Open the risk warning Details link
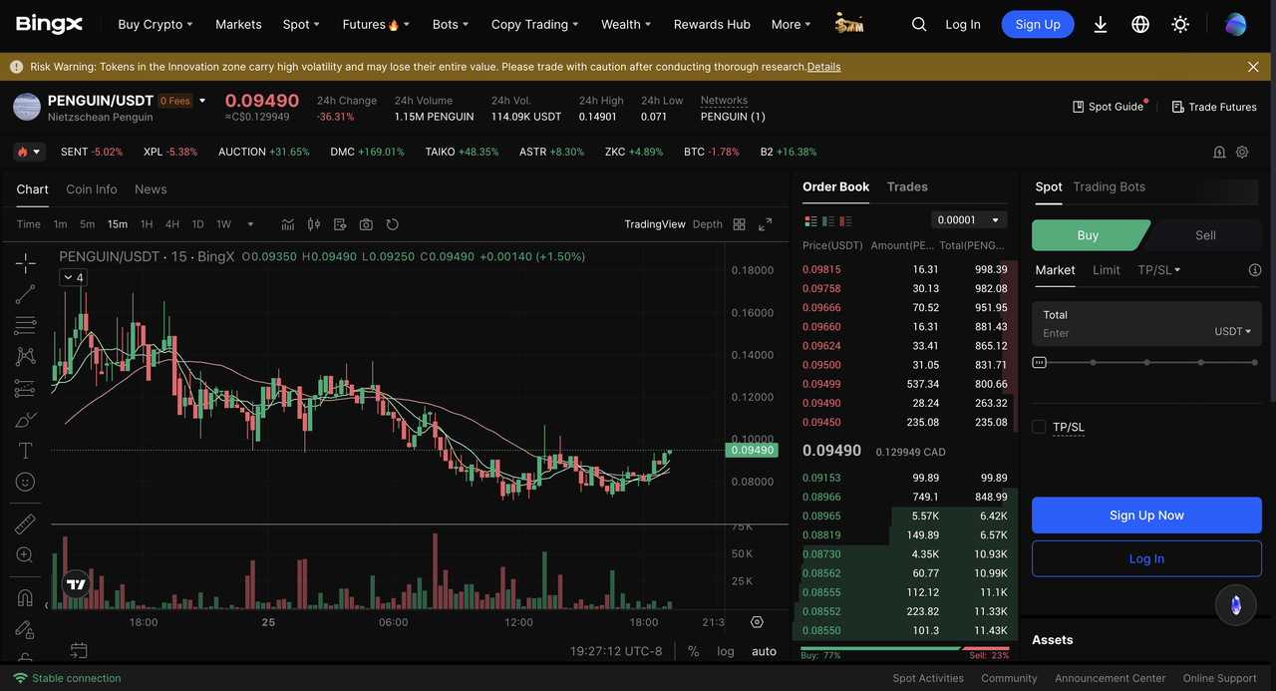1276x691 pixels. point(823,67)
